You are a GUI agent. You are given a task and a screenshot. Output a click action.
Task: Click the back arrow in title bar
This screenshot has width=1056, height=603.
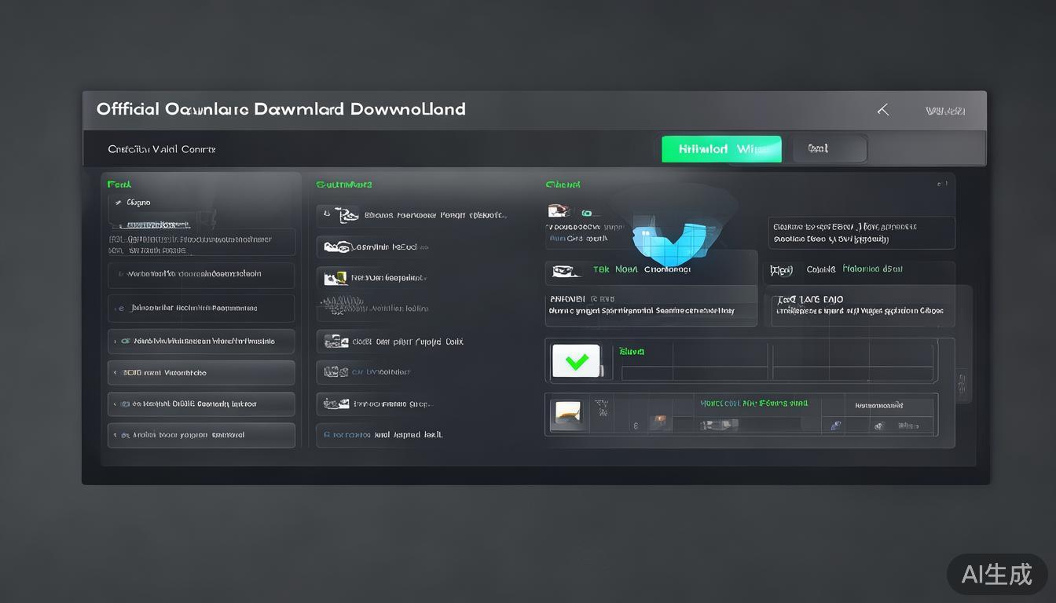click(883, 110)
